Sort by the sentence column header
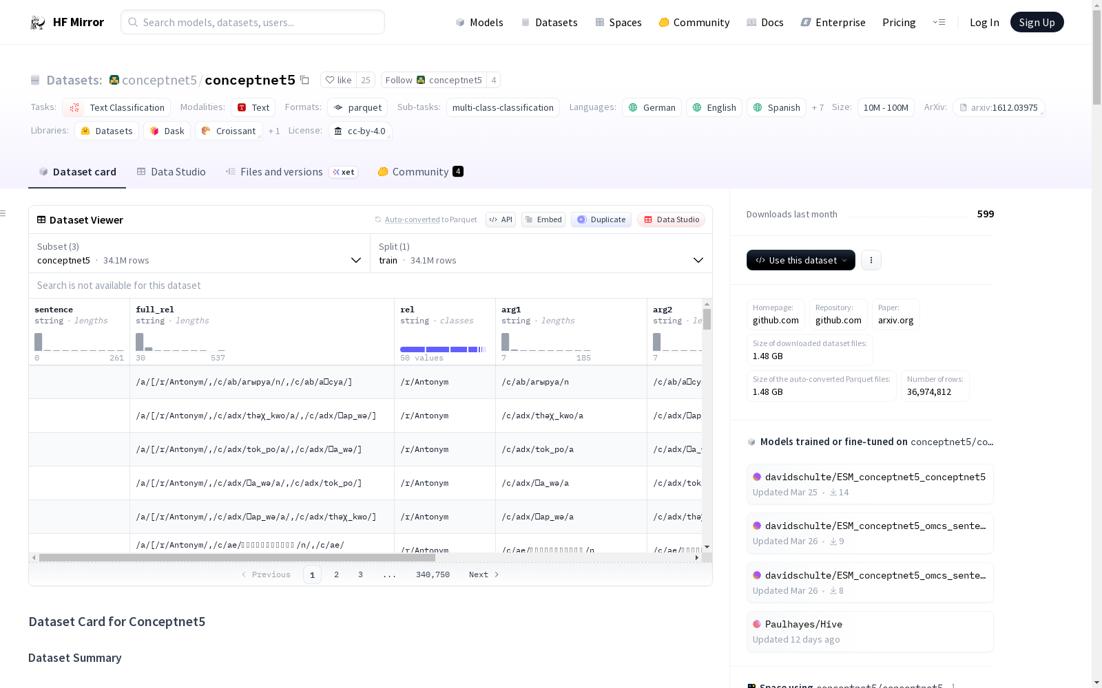Viewport: 1102px width, 688px height. 54,310
